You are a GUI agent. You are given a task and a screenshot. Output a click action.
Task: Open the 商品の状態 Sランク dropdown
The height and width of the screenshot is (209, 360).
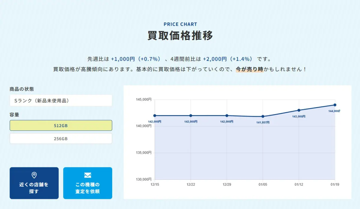pyautogui.click(x=61, y=101)
